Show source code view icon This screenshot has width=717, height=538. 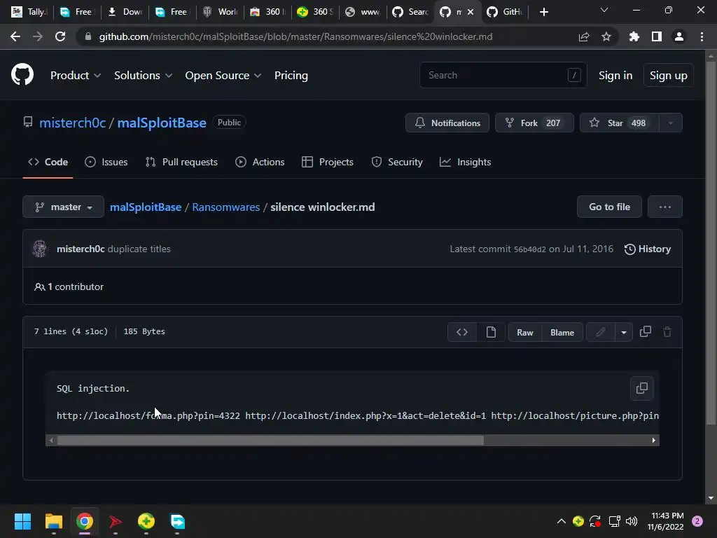click(462, 332)
